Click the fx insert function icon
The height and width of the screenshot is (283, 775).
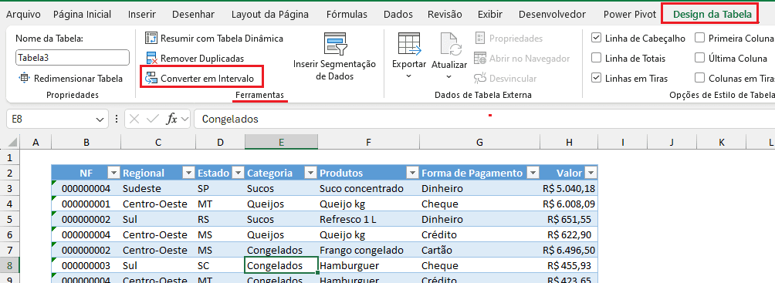[x=171, y=119]
